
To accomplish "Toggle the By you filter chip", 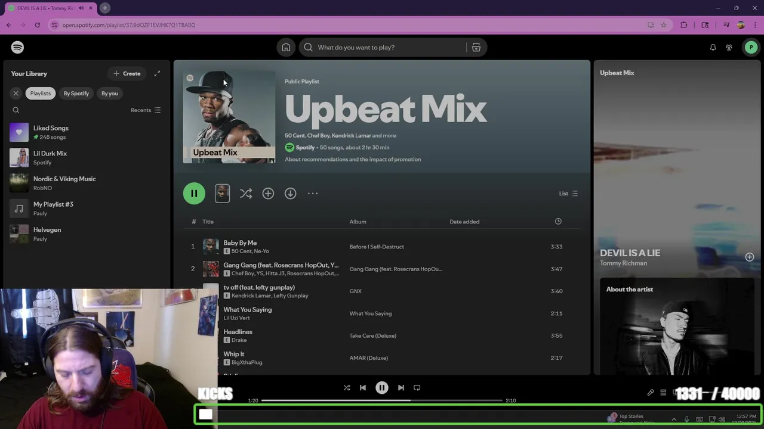I will [110, 94].
